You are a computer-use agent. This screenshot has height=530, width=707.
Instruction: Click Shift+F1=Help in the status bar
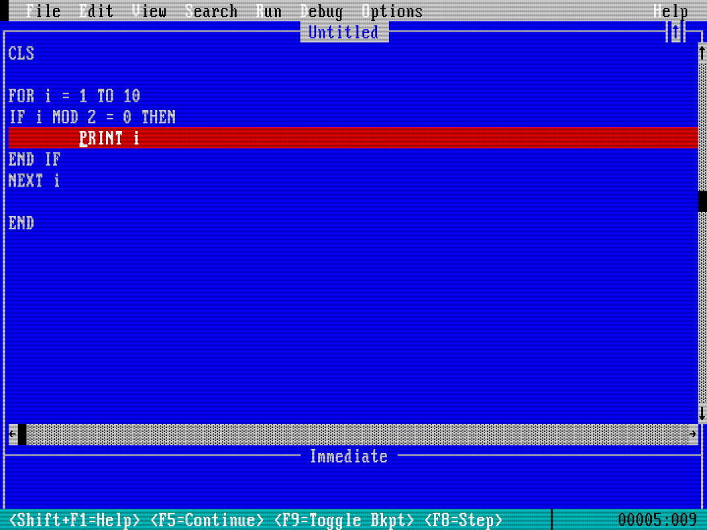[73, 520]
